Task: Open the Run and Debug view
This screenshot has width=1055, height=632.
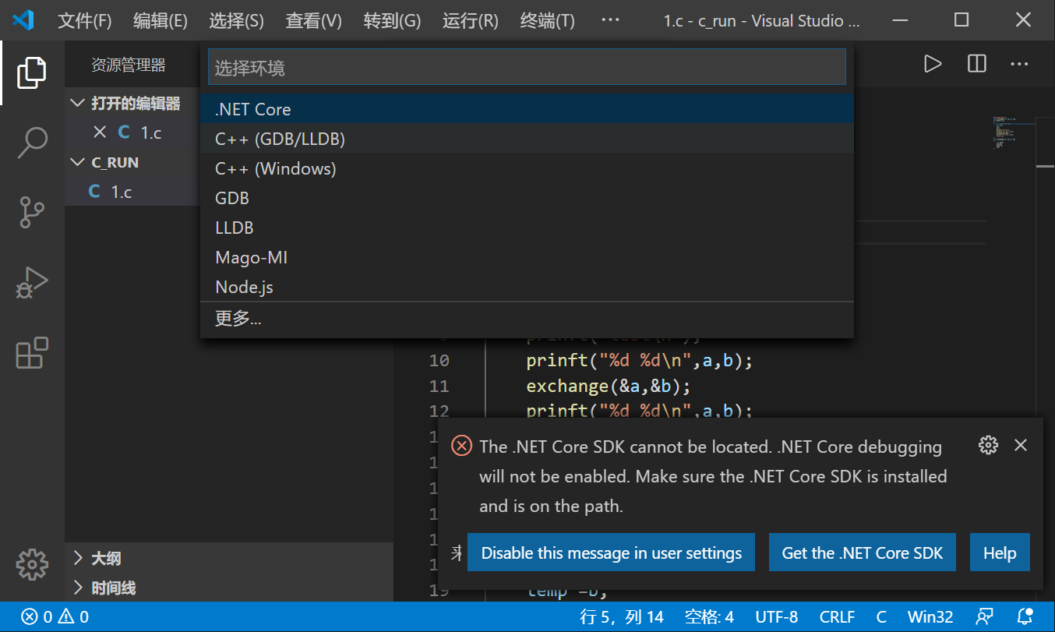Action: point(31,283)
